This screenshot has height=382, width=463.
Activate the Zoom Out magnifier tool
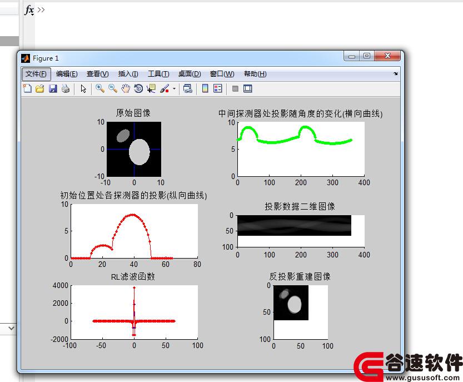[113, 88]
